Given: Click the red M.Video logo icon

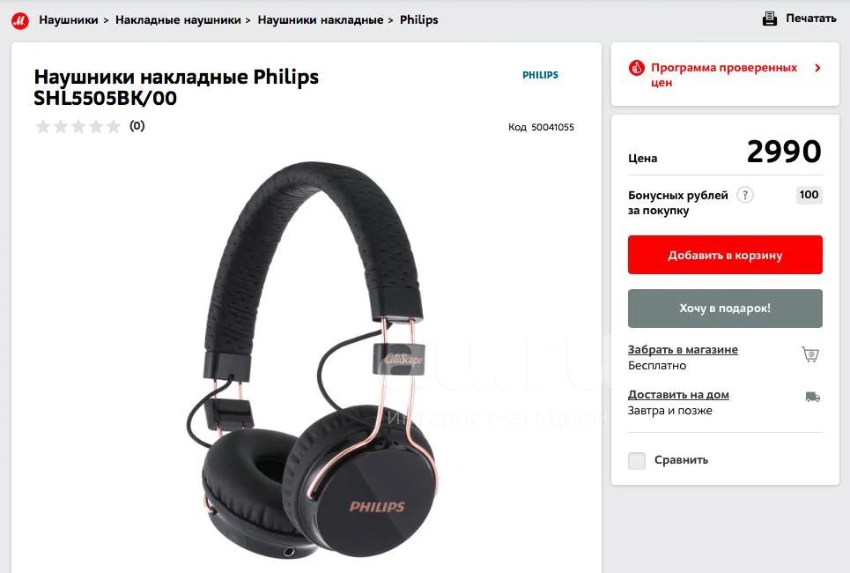Looking at the screenshot, I should [x=20, y=20].
